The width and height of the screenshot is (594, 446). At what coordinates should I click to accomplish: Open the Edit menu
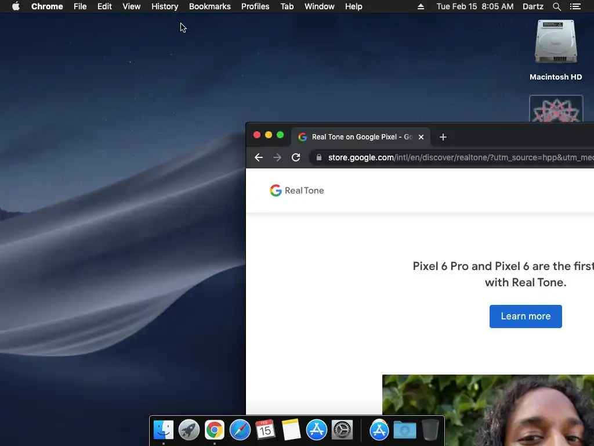(104, 6)
